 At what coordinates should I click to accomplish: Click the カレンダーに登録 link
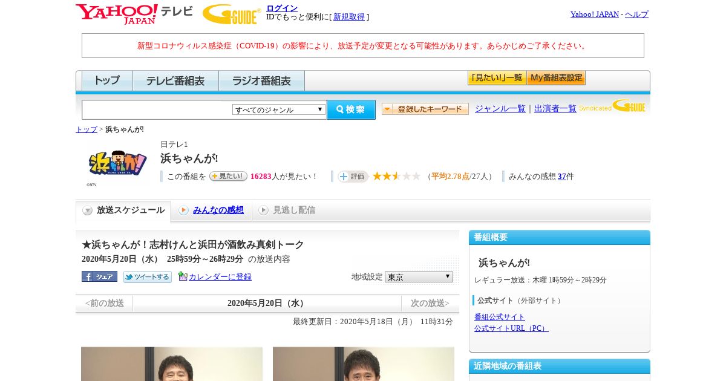tap(220, 277)
